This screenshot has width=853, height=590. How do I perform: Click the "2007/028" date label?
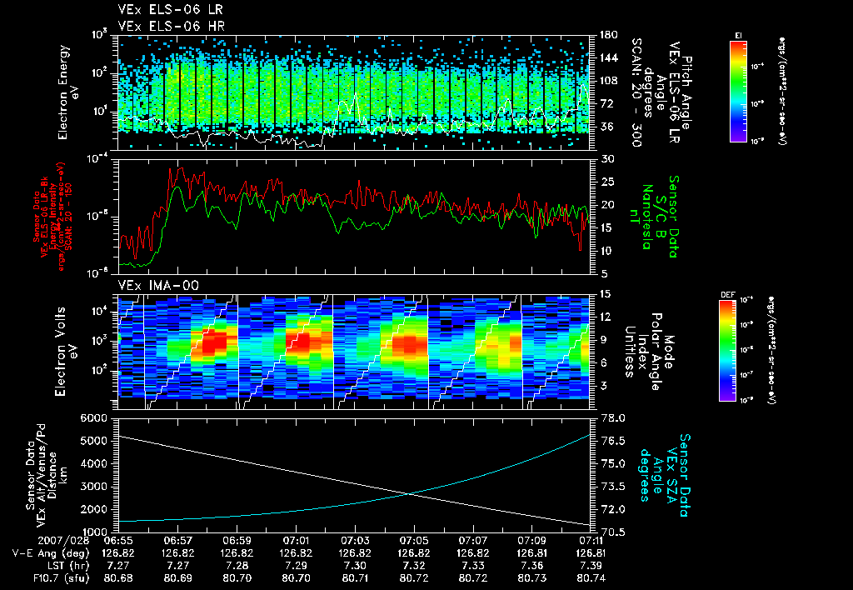coord(63,541)
